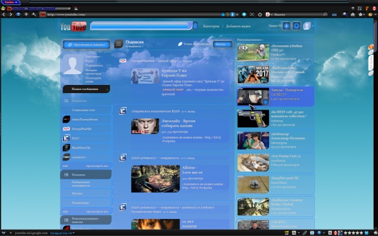Open the Видео link in sidebar
This screenshot has height=236, width=378.
(89, 61)
